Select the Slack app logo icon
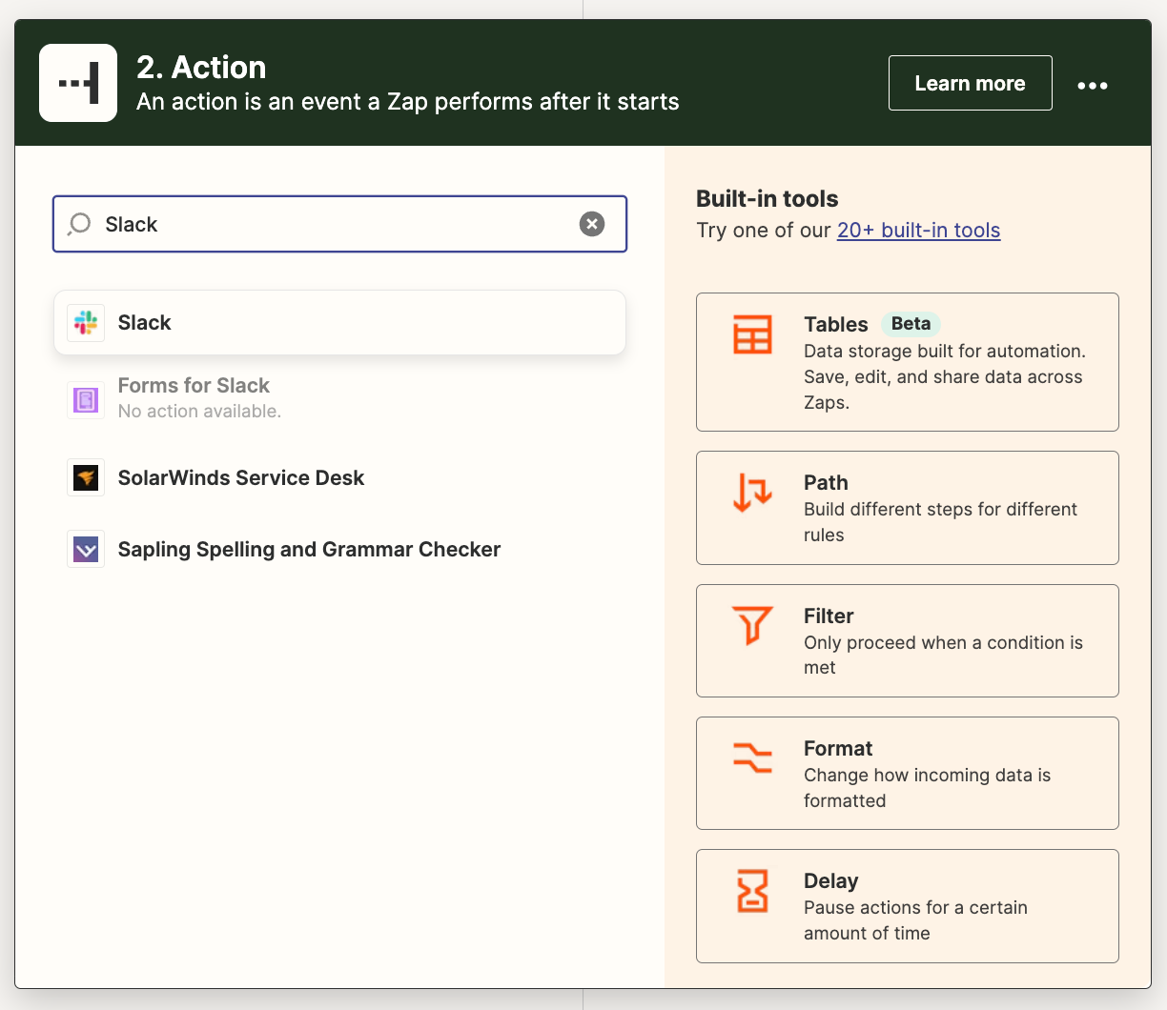The width and height of the screenshot is (1167, 1010). point(86,323)
